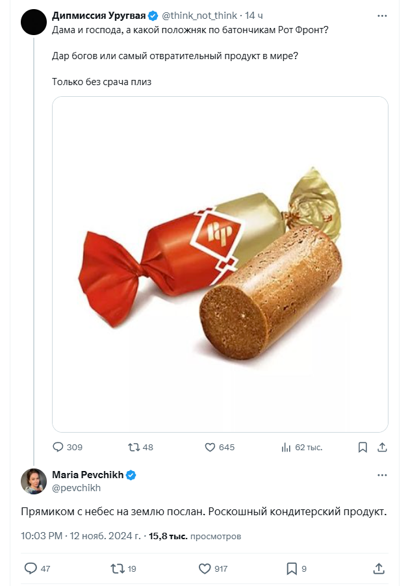
Task: Like the post with 645 likes
Action: pyautogui.click(x=210, y=447)
